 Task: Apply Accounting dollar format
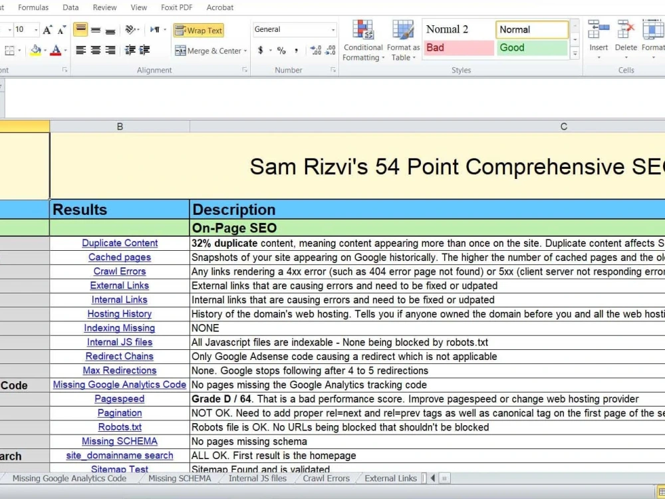(261, 51)
